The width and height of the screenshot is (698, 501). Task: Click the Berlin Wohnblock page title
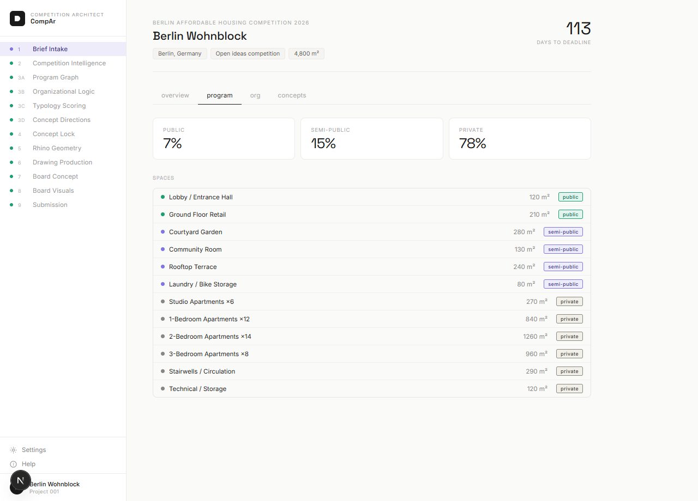[x=200, y=36]
